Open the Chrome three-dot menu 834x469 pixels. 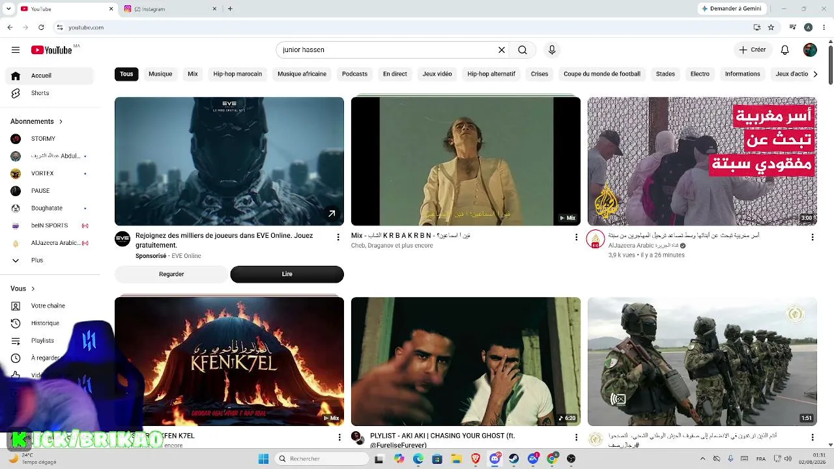pos(824,27)
